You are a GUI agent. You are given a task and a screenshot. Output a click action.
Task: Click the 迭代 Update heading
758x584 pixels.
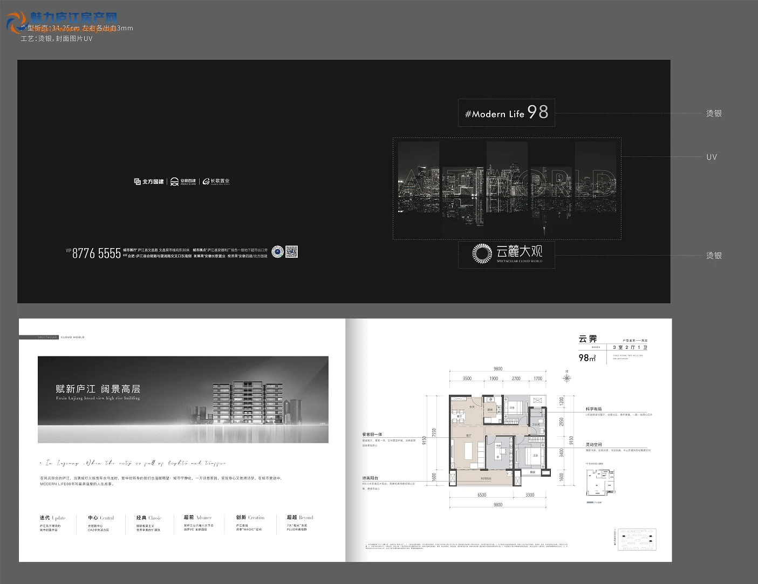(52, 518)
